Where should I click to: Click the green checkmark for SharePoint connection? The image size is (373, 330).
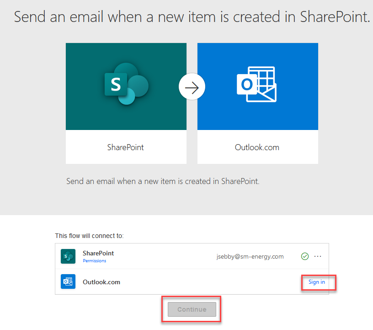[x=305, y=256]
